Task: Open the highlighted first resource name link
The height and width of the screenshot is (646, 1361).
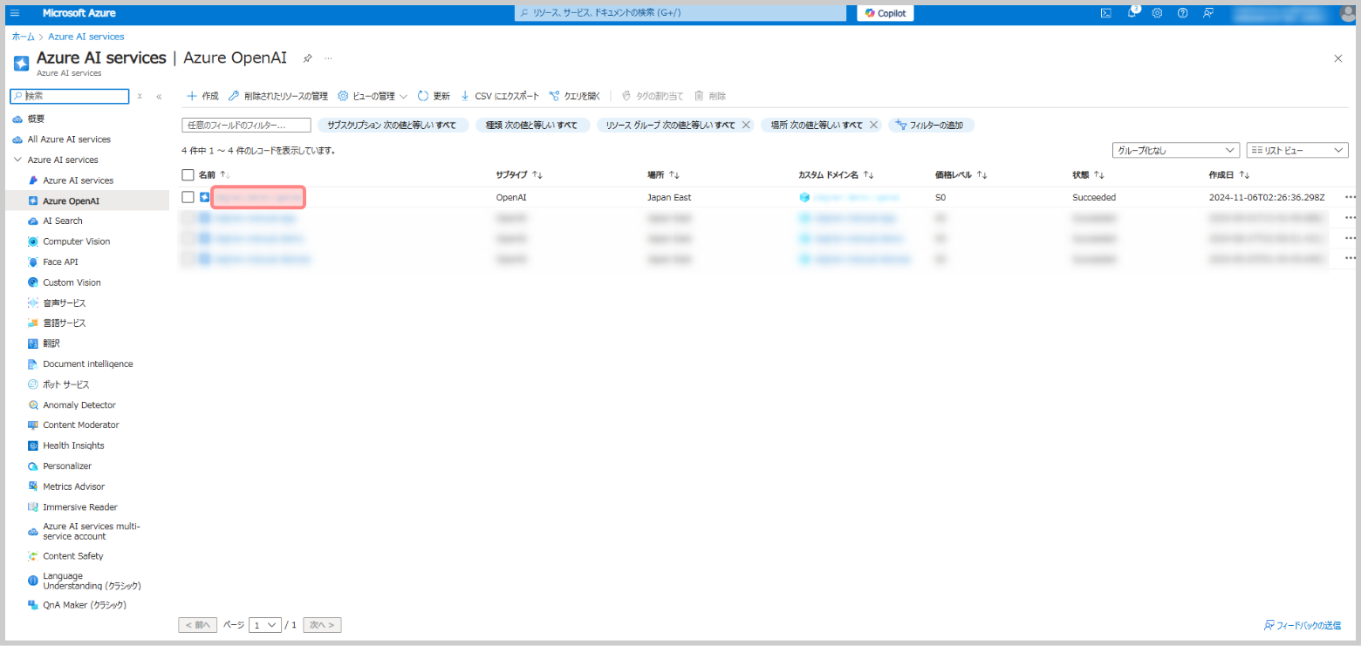Action: [x=258, y=198]
